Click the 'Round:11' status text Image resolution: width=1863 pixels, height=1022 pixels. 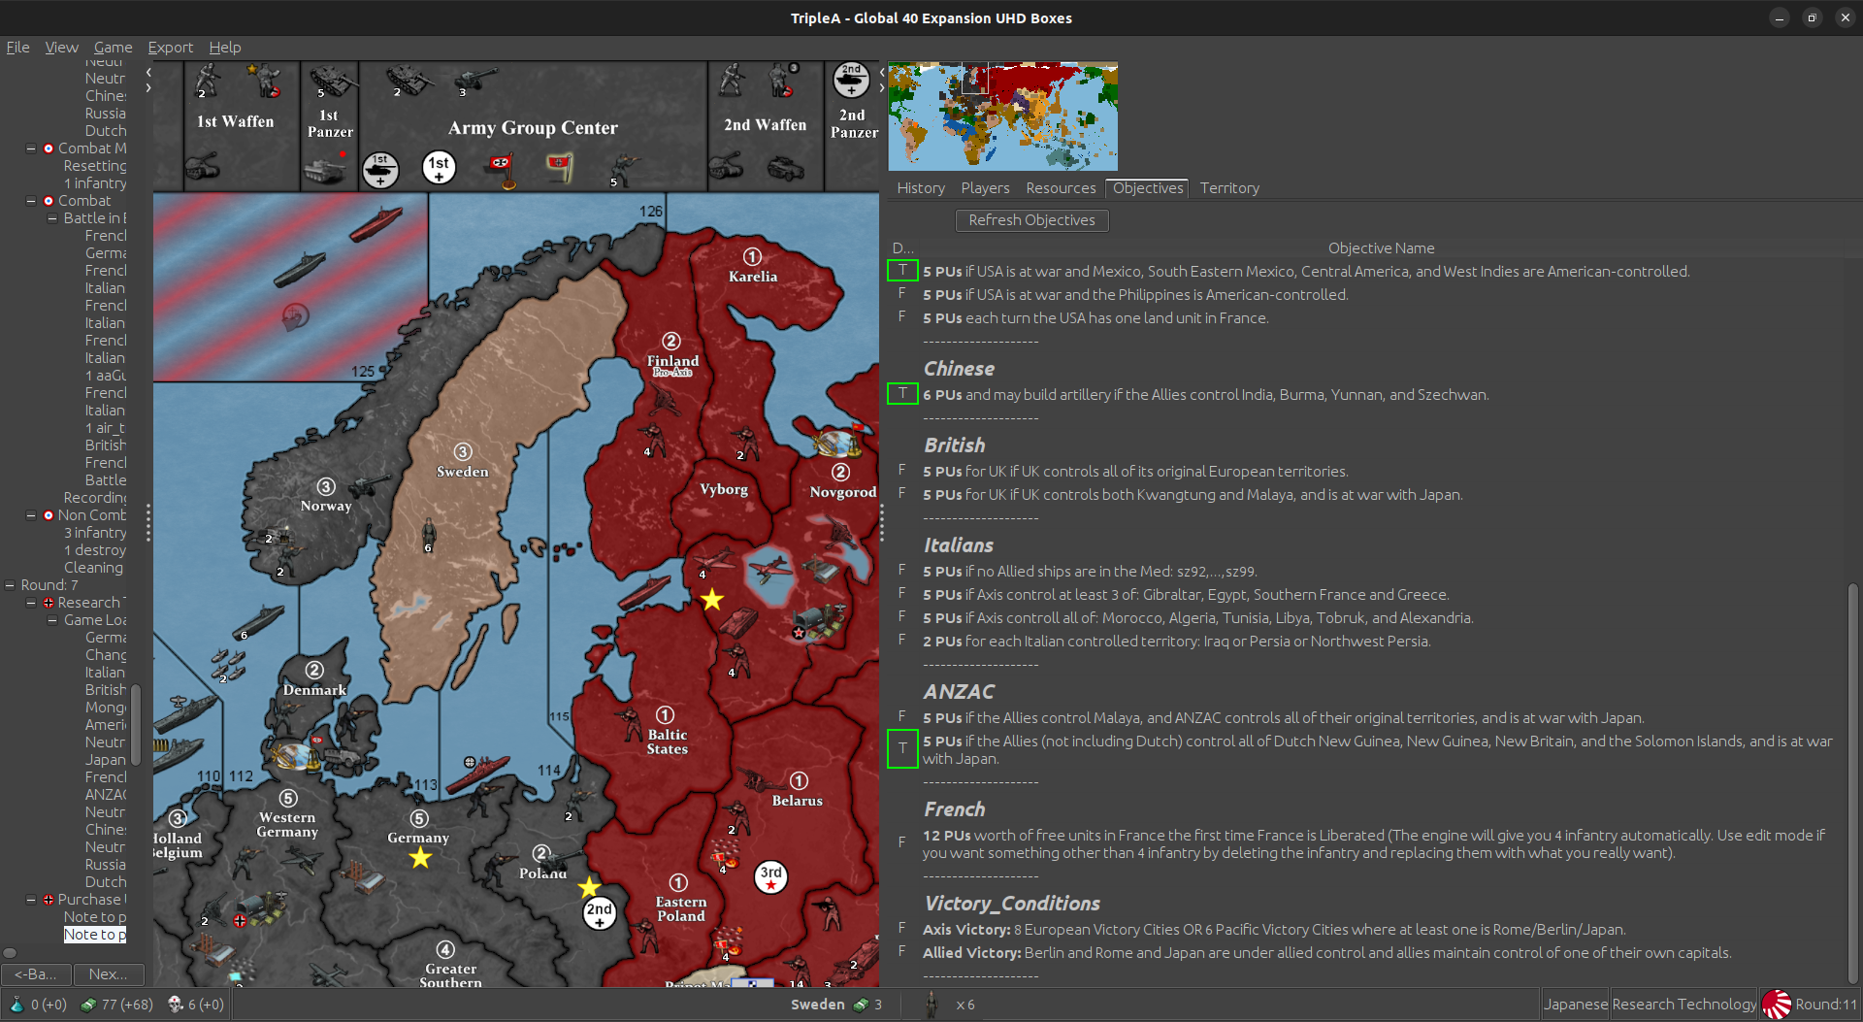tap(1825, 1005)
